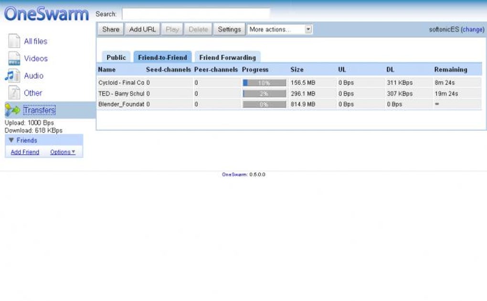Sort by the DL column header
Image resolution: width=487 pixels, height=301 pixels.
pos(390,70)
